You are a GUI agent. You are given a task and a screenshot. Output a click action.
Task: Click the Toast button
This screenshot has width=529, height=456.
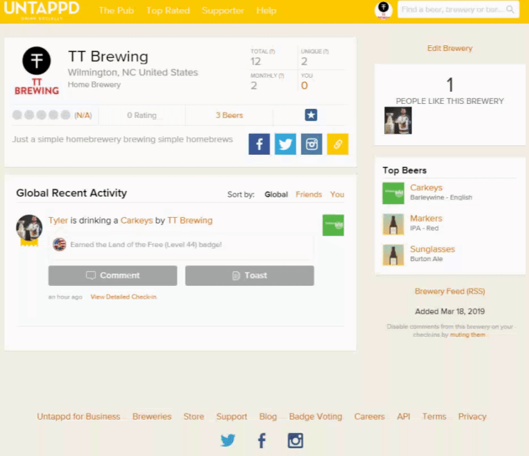250,276
